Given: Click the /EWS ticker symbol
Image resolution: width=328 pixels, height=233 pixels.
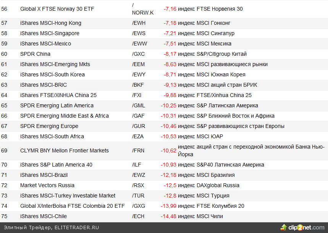Looking at the screenshot, I should [x=139, y=33].
